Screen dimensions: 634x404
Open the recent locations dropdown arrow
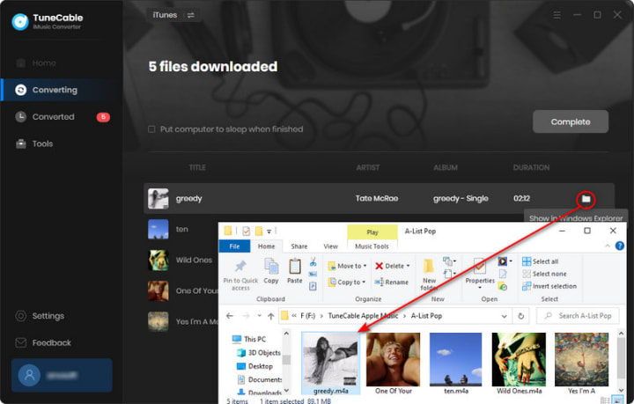pyautogui.click(x=259, y=316)
